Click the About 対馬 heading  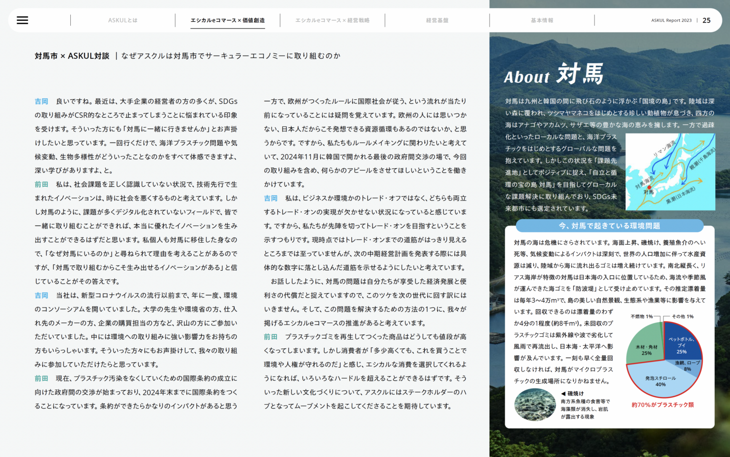point(553,74)
